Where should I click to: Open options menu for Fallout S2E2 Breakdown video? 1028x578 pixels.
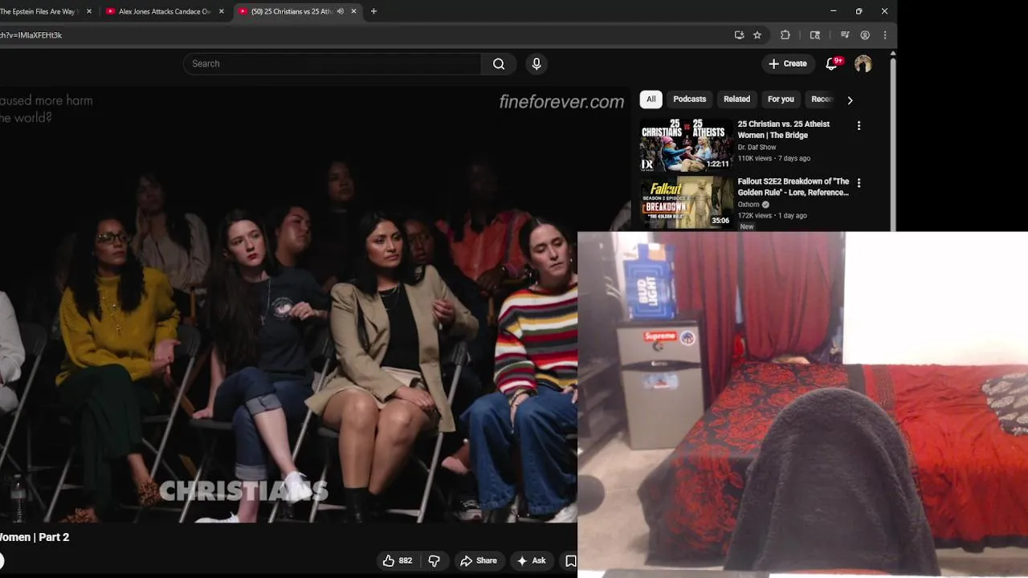click(x=859, y=183)
